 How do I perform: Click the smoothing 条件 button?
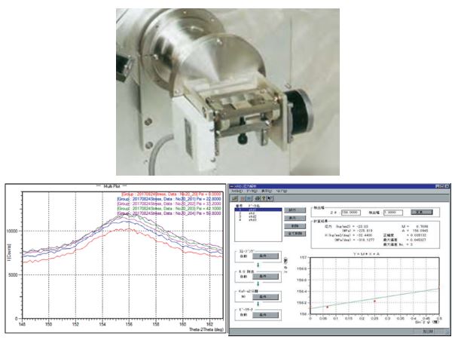click(266, 256)
